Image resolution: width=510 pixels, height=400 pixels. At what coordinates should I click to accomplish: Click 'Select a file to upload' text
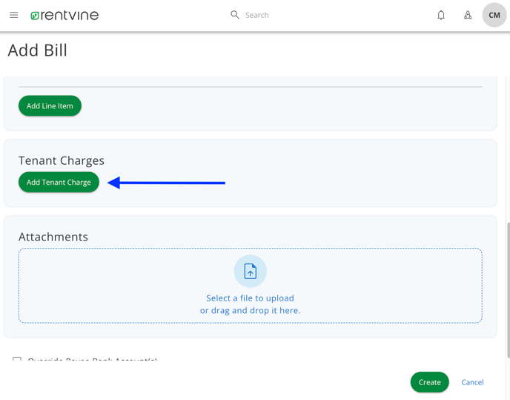click(250, 298)
